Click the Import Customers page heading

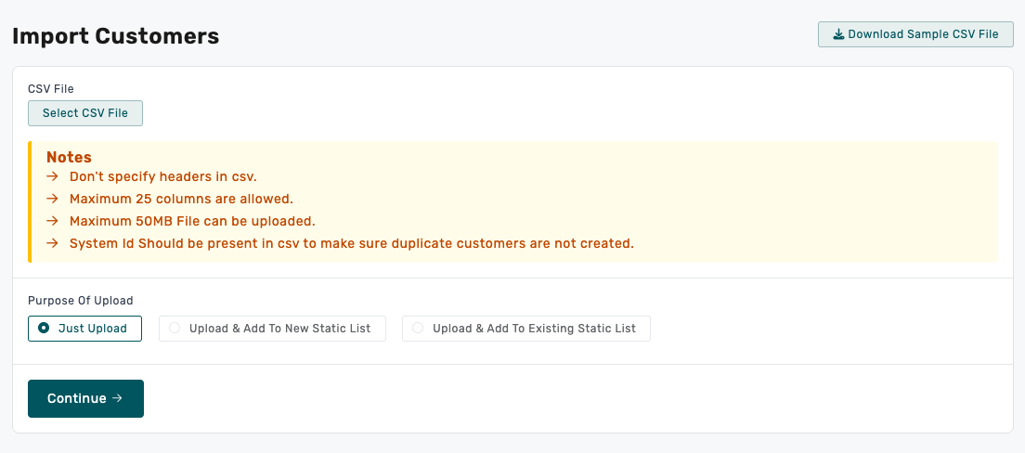[115, 36]
